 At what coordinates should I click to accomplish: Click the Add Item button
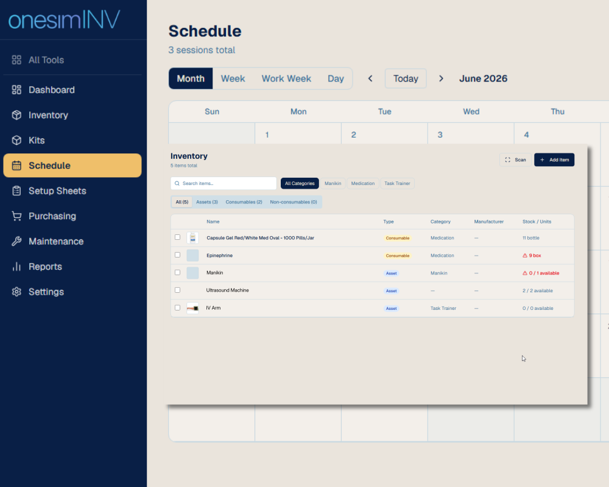coord(554,159)
